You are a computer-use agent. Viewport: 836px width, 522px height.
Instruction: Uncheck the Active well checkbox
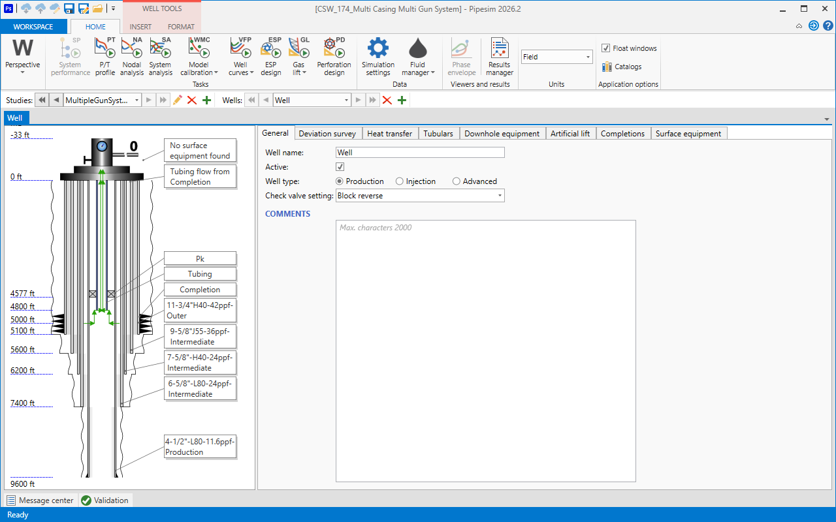tap(340, 167)
